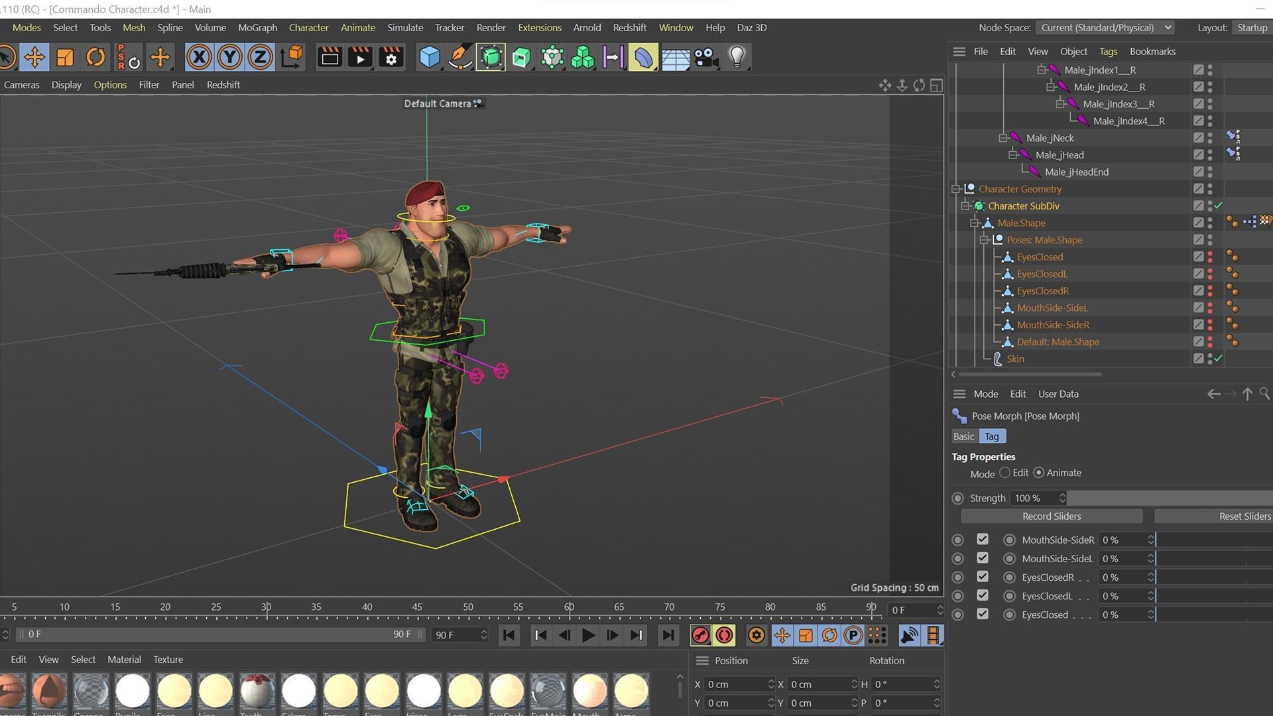
Task: Collapse the Male_jIndex1__R joint
Action: 1041,70
